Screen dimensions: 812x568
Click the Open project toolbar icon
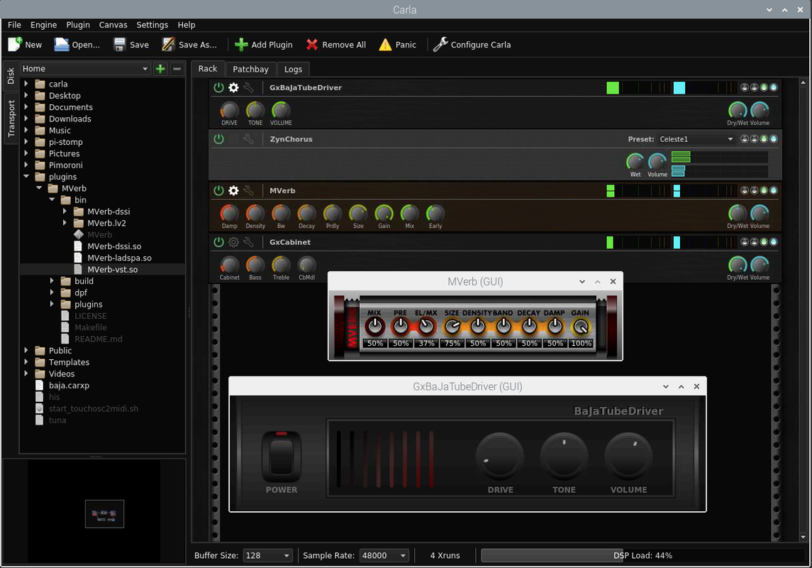[62, 45]
